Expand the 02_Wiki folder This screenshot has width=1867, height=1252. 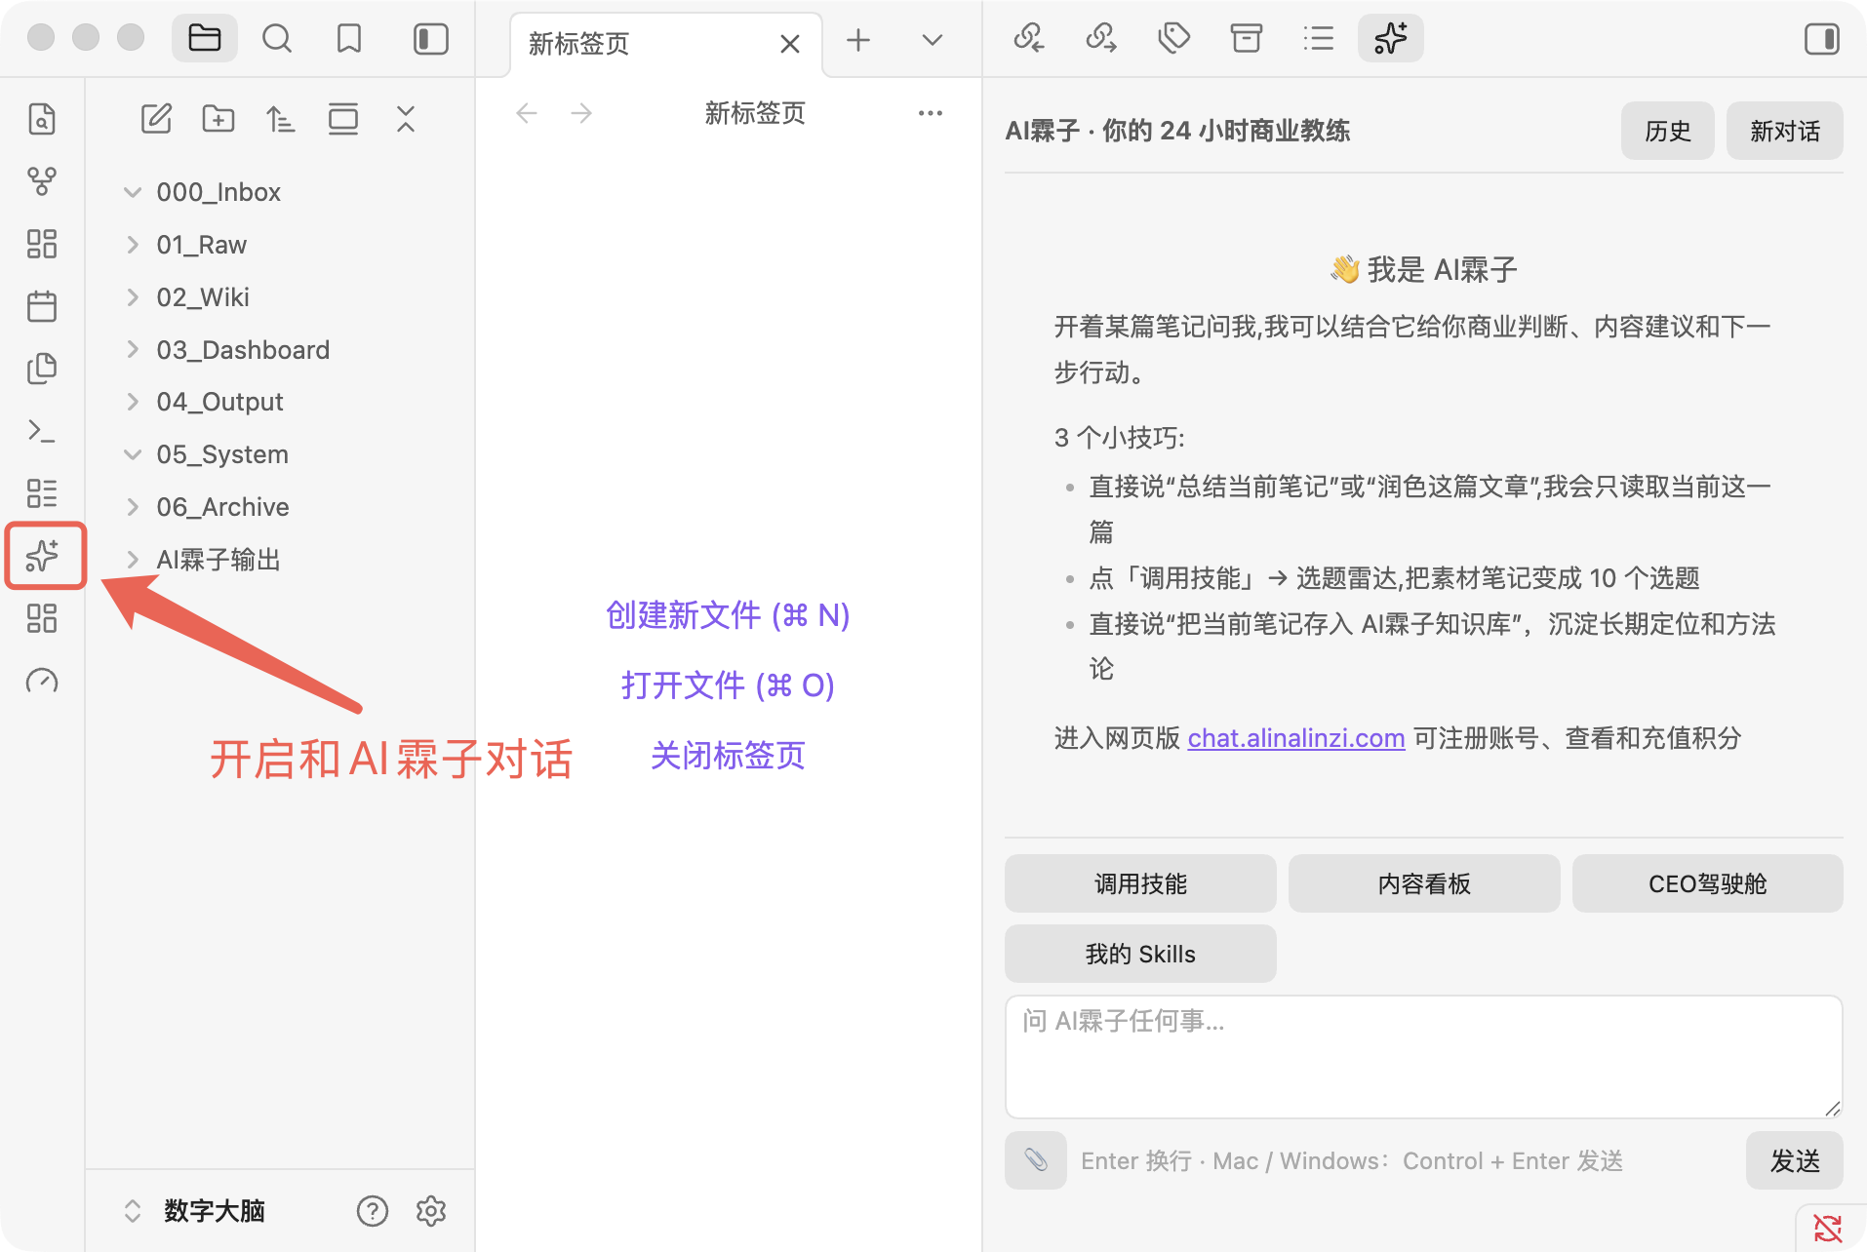[133, 297]
